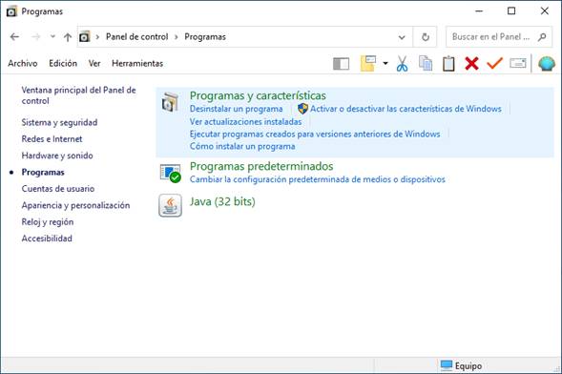Open 'Accesibilidad' category
562x374 pixels.
[x=47, y=239]
